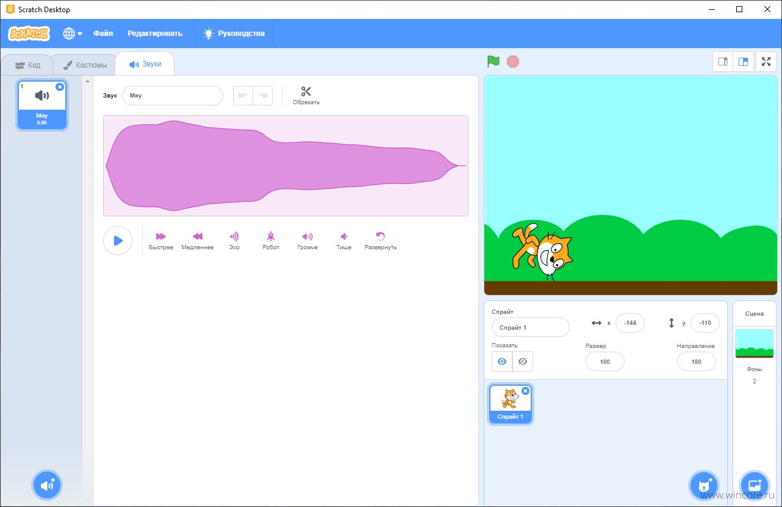This screenshot has width=782, height=507.
Task: Add the Эхо effect
Action: (234, 241)
